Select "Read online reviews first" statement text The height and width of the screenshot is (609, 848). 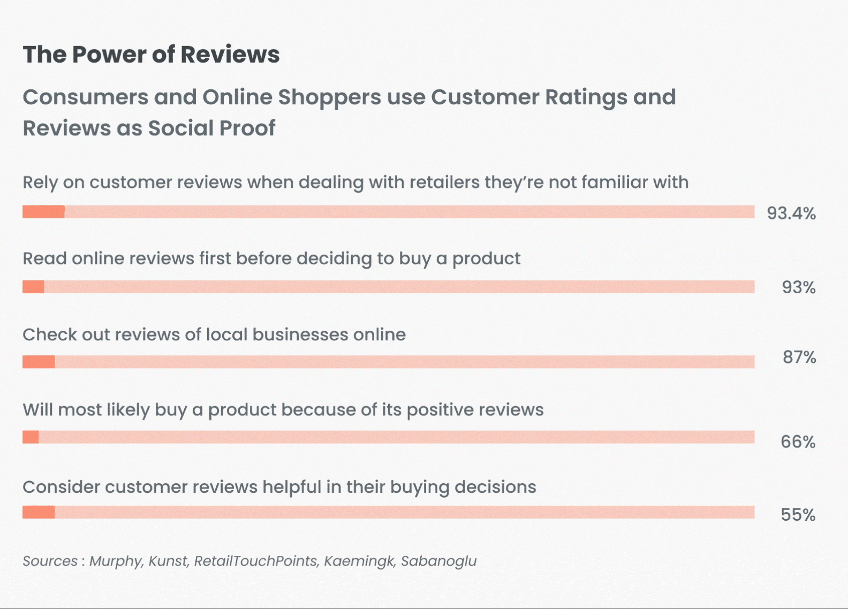point(271,258)
